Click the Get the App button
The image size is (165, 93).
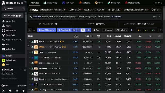[x=13, y=16]
